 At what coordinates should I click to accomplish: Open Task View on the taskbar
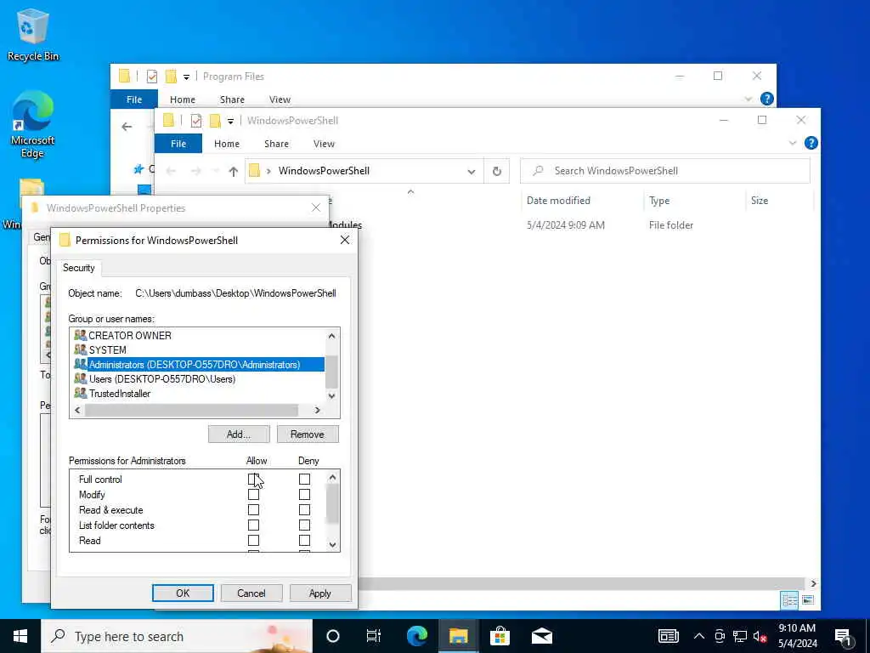click(374, 636)
